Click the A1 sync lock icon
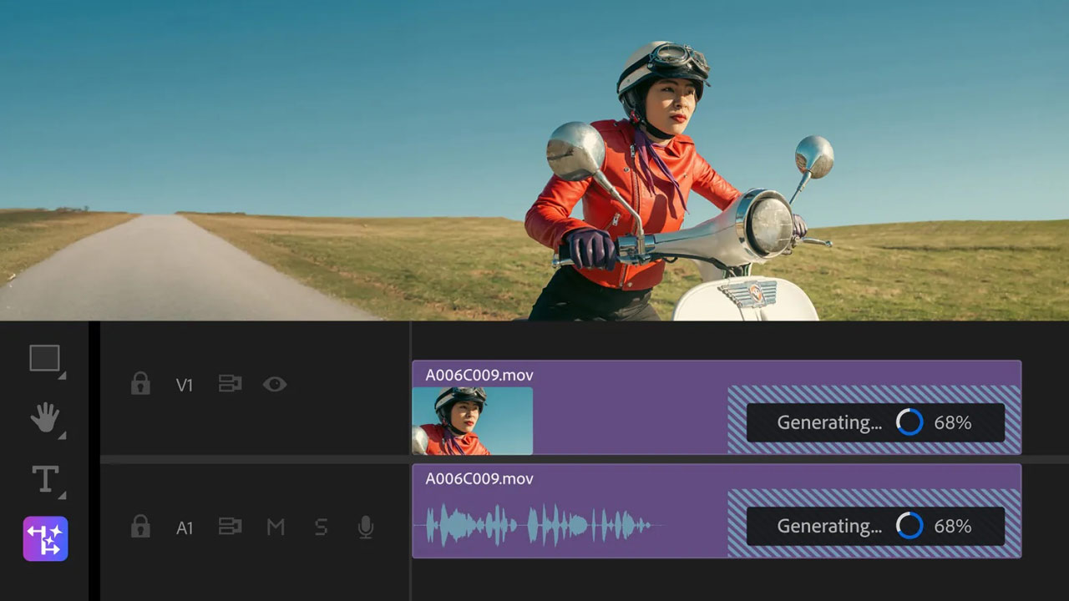This screenshot has width=1069, height=601. tap(230, 527)
